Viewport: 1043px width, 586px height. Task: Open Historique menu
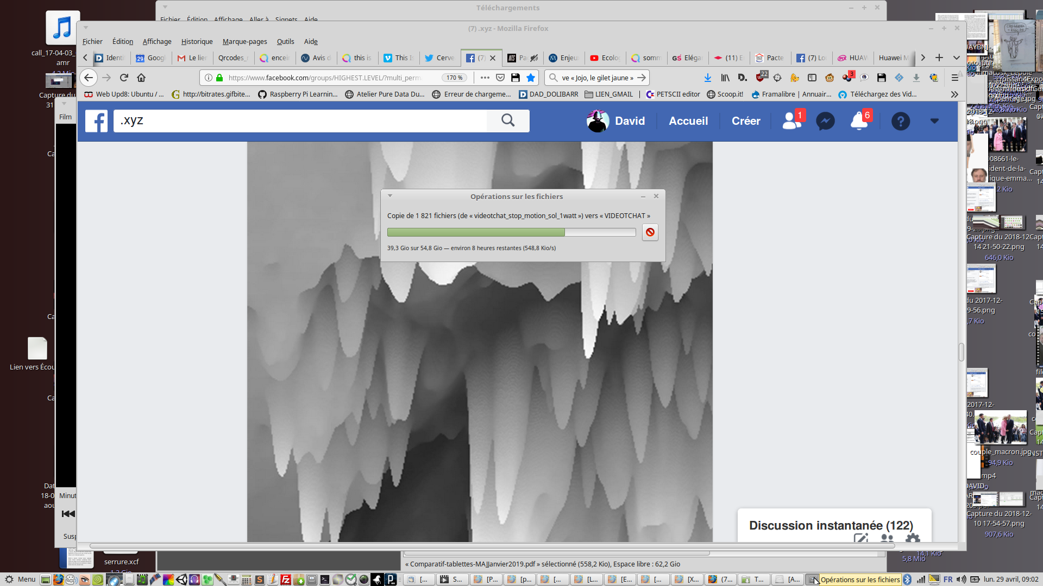[x=197, y=41]
